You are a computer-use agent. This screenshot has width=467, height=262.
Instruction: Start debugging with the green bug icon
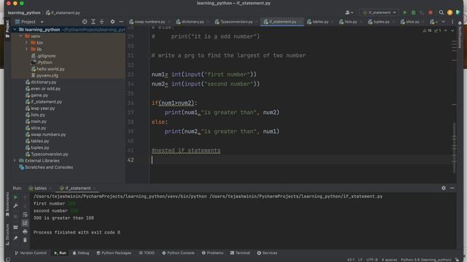pos(414,12)
